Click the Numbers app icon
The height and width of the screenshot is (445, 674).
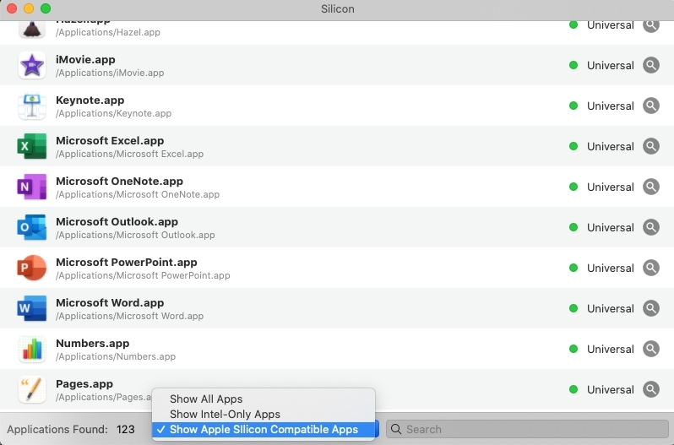click(32, 350)
